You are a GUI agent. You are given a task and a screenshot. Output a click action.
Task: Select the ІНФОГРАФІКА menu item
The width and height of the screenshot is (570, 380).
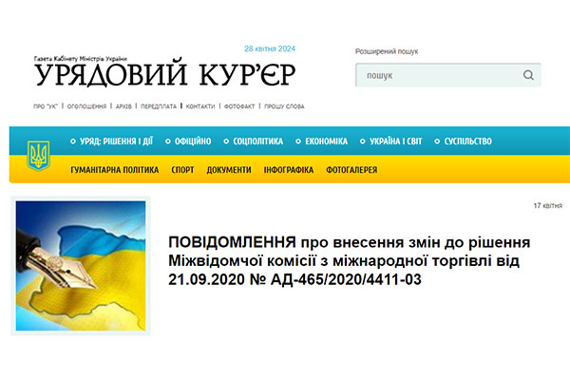pyautogui.click(x=289, y=170)
